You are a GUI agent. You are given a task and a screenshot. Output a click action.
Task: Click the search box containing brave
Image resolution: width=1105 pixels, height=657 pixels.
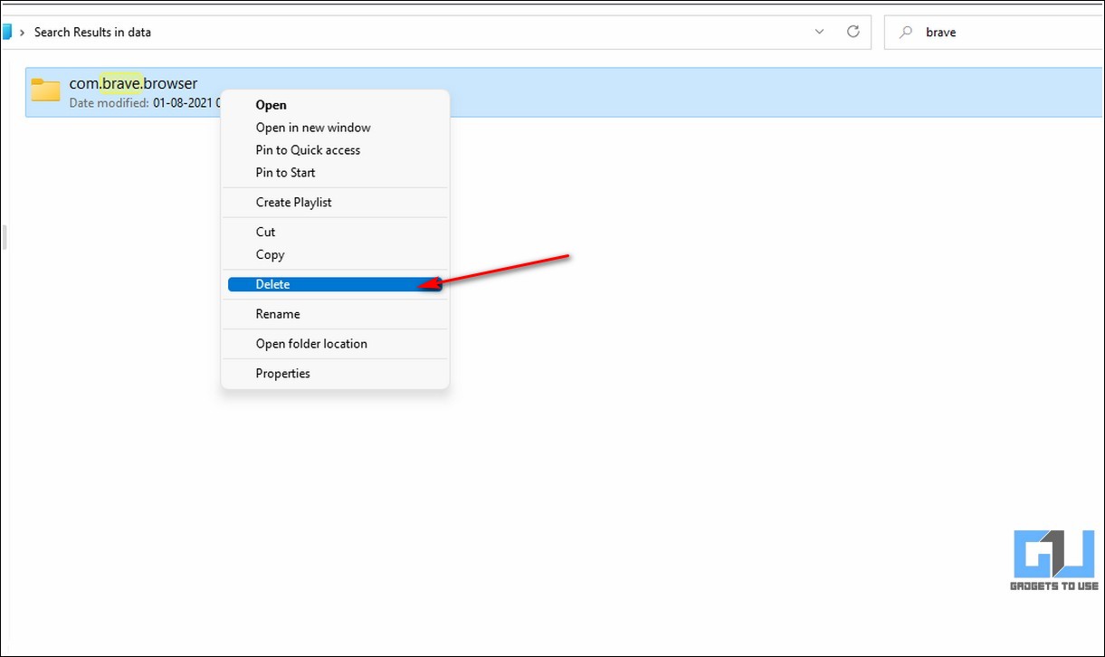(994, 32)
